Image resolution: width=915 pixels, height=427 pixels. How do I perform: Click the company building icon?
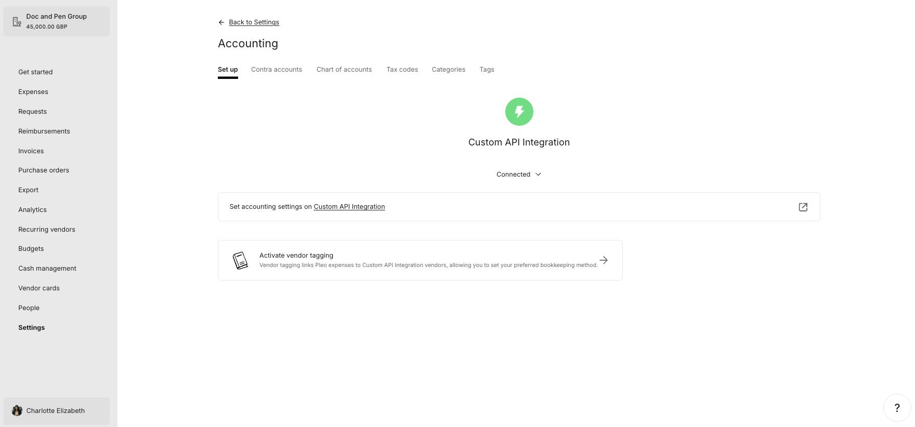[x=17, y=21]
